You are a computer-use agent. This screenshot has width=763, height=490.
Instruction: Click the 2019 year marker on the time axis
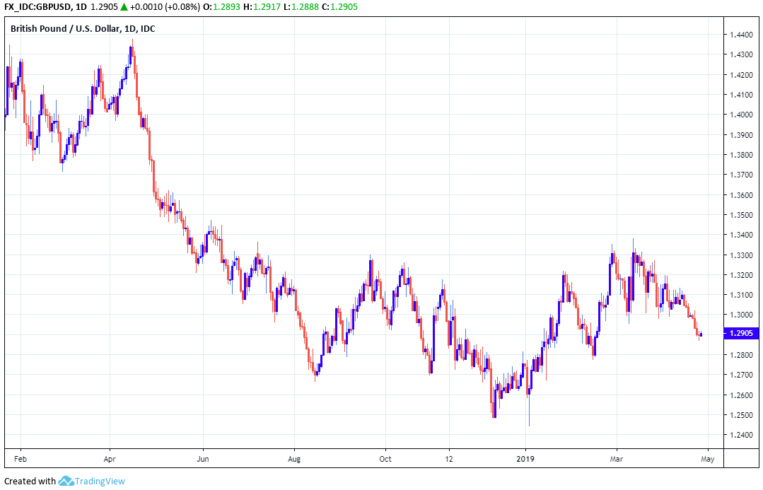(526, 457)
